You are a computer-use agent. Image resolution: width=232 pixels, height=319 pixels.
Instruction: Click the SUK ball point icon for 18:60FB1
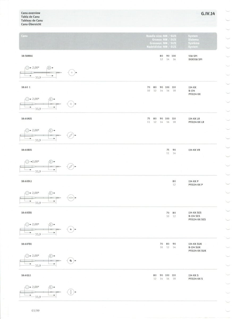tap(71, 261)
